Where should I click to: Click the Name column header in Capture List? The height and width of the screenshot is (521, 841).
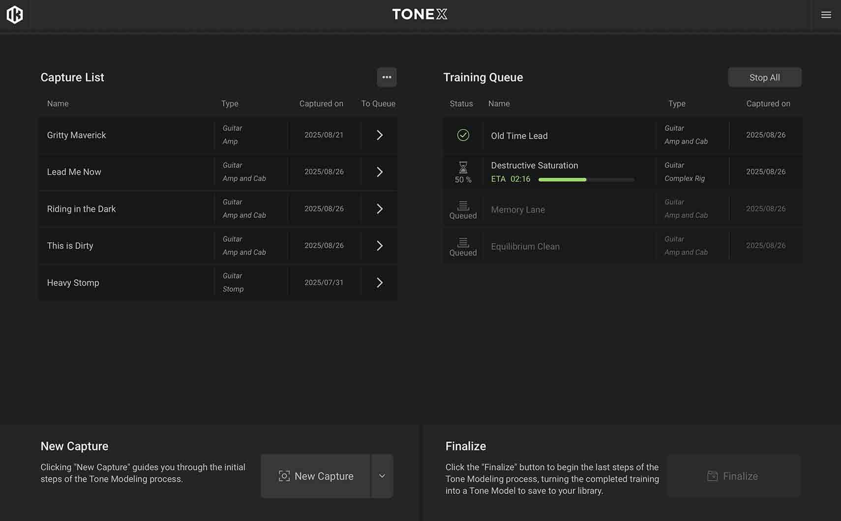pyautogui.click(x=58, y=104)
